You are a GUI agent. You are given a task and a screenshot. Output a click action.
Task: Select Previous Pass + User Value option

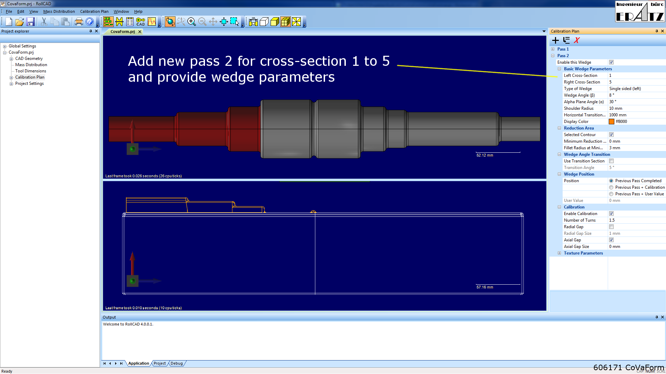click(x=611, y=194)
